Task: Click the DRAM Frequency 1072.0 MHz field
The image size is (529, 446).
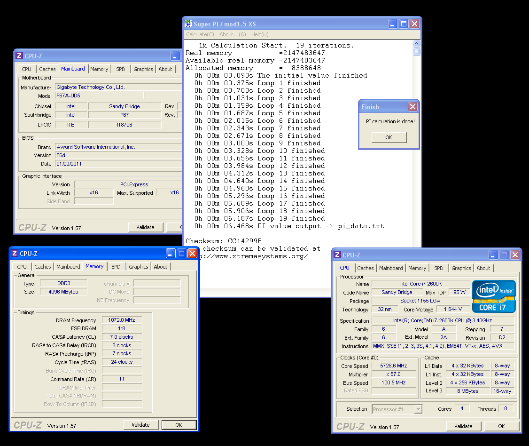Action: (x=122, y=320)
